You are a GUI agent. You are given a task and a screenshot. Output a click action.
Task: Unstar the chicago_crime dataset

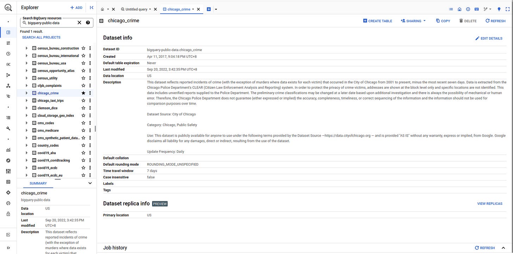[84, 93]
